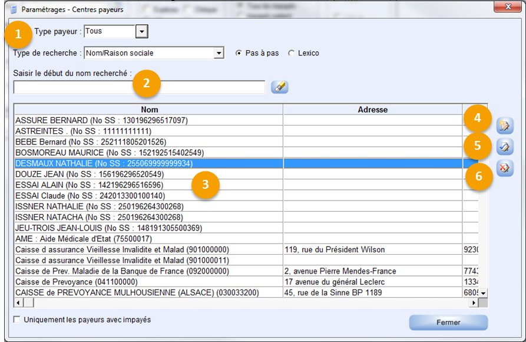
Task: Sort by the 'Nom' column header
Action: click(x=149, y=110)
